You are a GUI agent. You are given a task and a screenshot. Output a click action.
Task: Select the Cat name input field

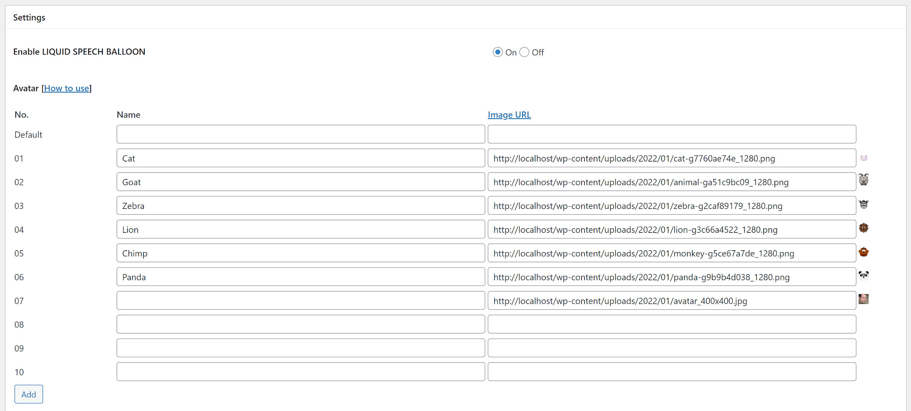pos(300,158)
